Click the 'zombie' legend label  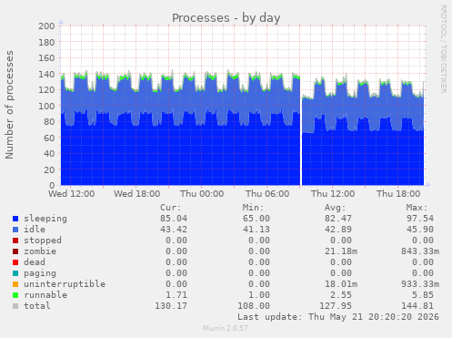pos(40,251)
